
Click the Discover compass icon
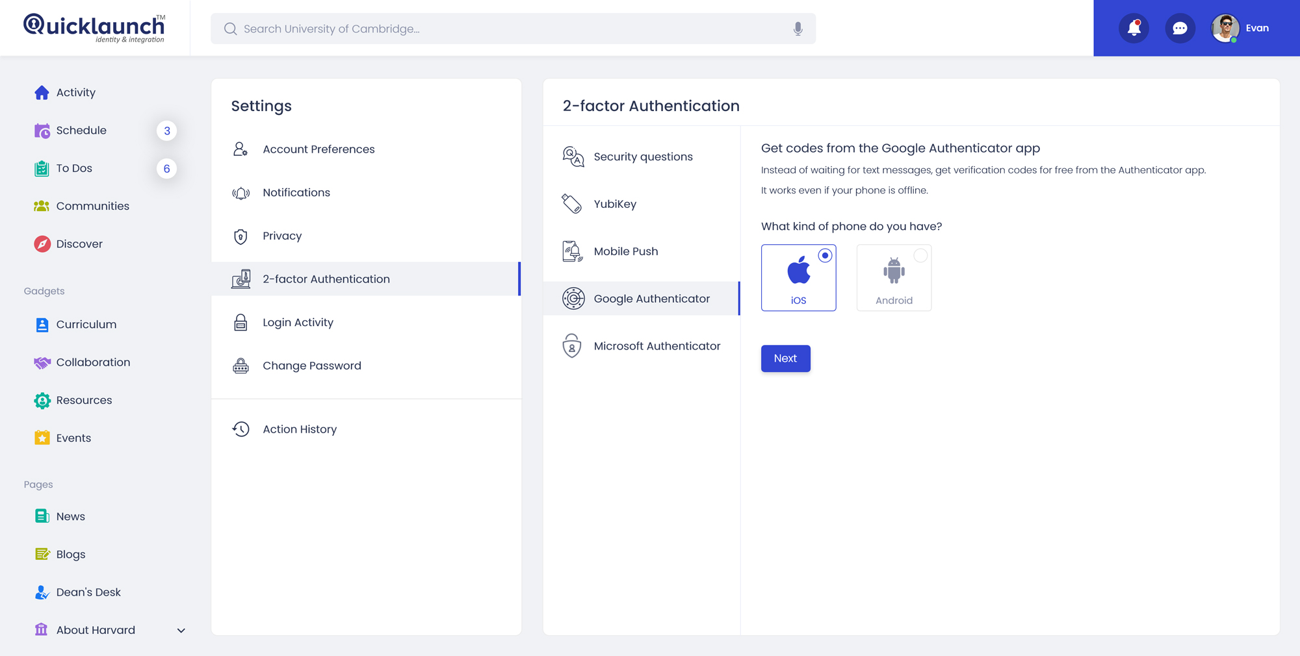pyautogui.click(x=42, y=244)
